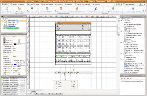The width and height of the screenshot is (147, 96).
Task: Click the Распечатать страницы printer icon
Action: 133,9
